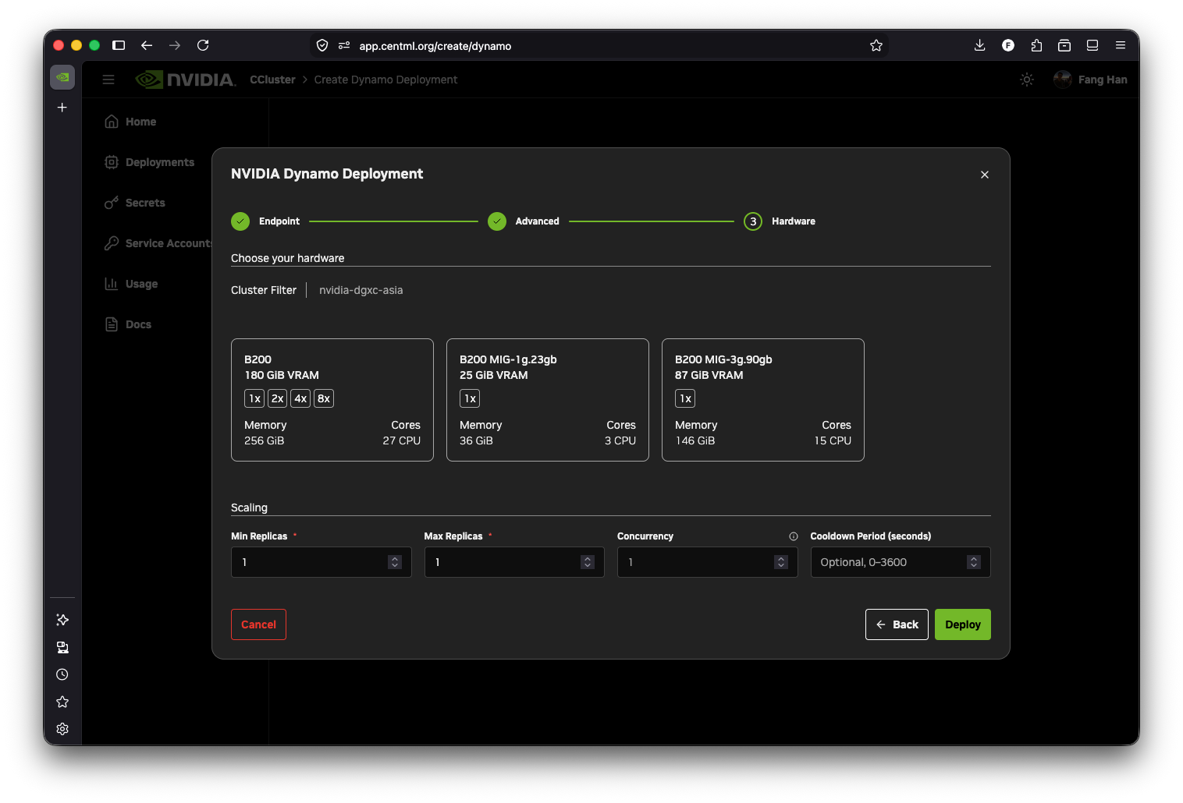The image size is (1183, 803).
Task: Focus the Cooldown Period input field
Action: [x=901, y=562]
